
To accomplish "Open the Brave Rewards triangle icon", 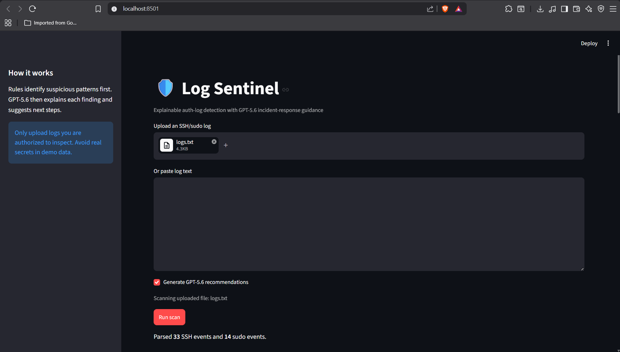I will [458, 9].
